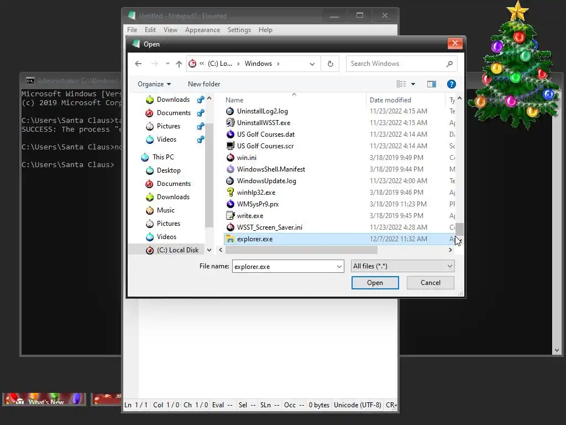Click the UninstallWSST.exe icon
The width and height of the screenshot is (566, 425).
click(230, 122)
